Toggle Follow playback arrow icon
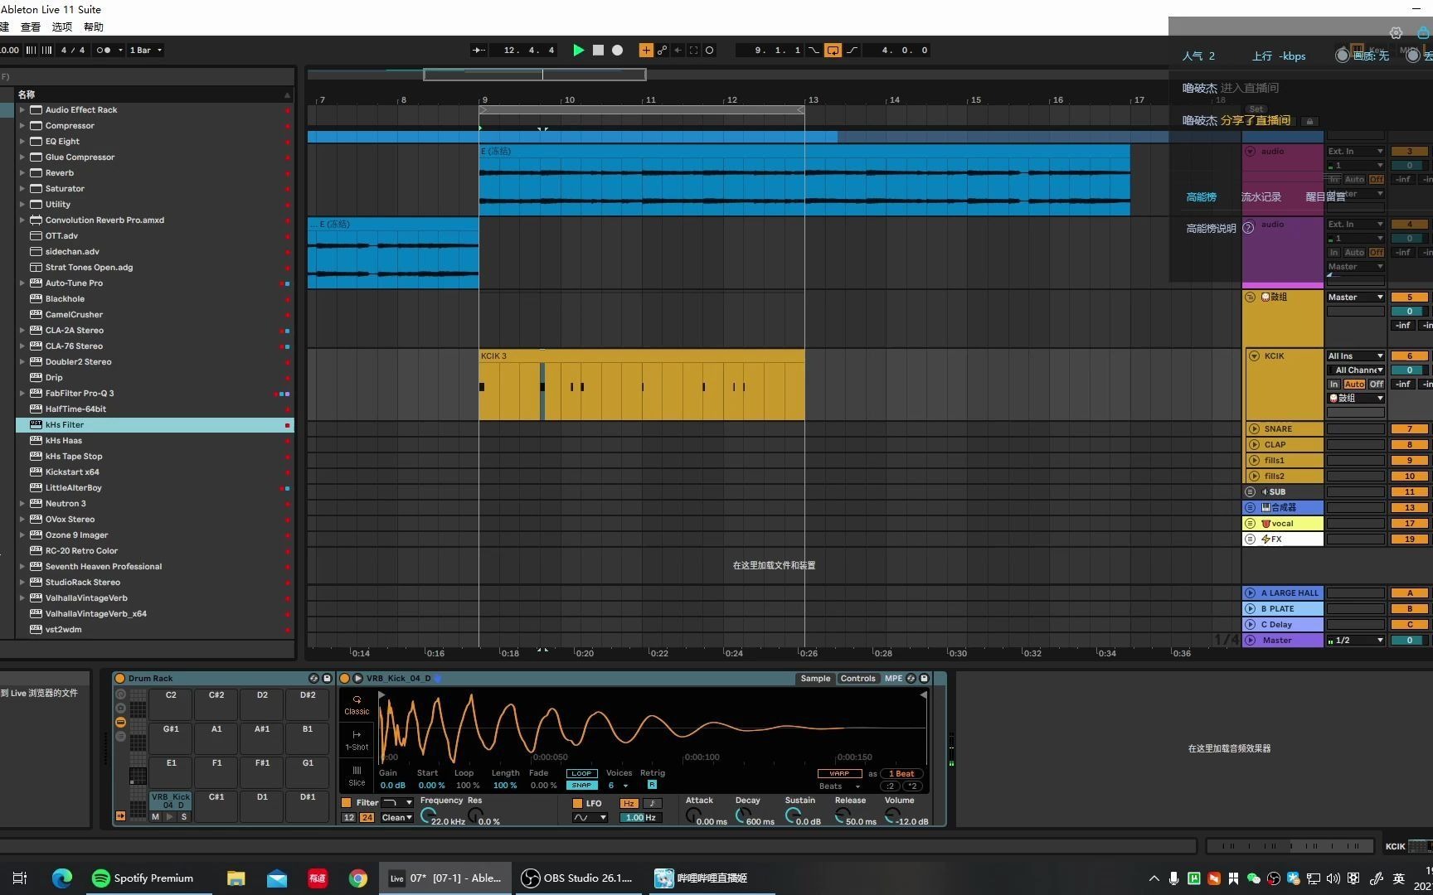Viewport: 1433px width, 895px height. click(x=479, y=51)
